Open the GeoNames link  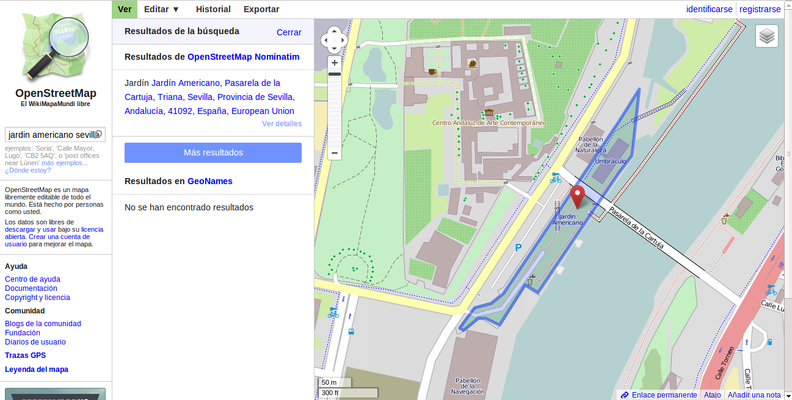pyautogui.click(x=210, y=181)
